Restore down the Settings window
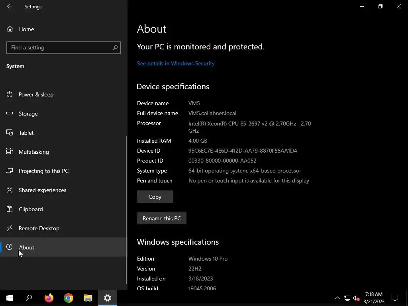This screenshot has height=306, width=408. (381, 6)
